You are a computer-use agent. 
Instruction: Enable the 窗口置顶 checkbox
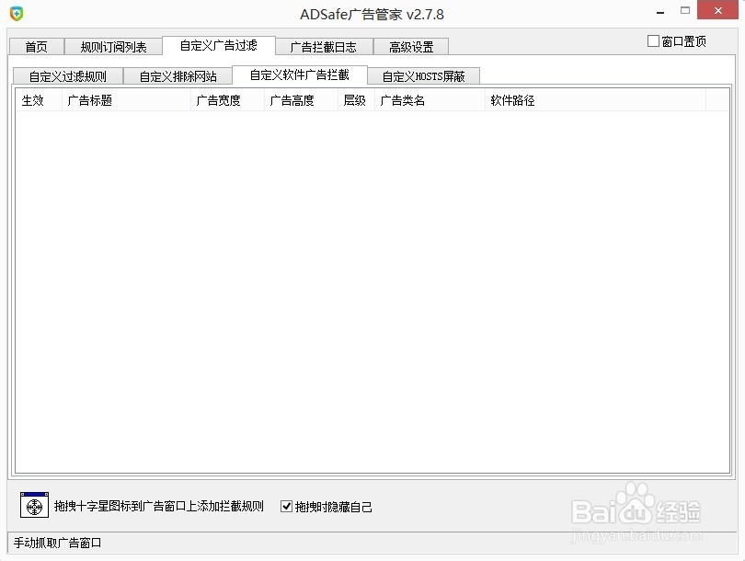click(x=653, y=41)
